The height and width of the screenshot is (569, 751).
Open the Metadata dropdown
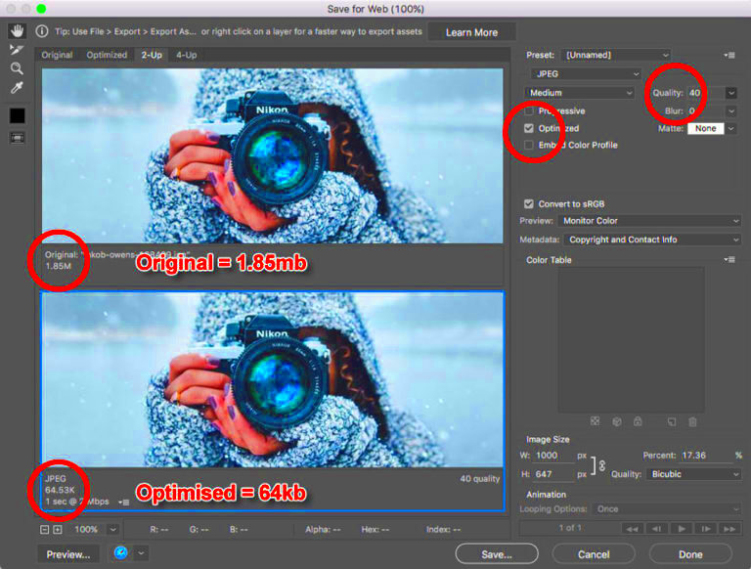(652, 240)
